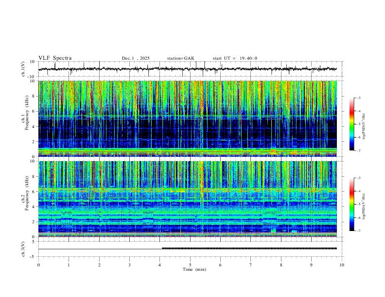
Task: Click the ch.3 thick black signal bar
Action: 249,248
